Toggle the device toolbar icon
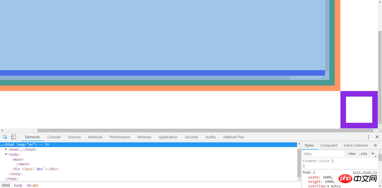 click(x=13, y=137)
